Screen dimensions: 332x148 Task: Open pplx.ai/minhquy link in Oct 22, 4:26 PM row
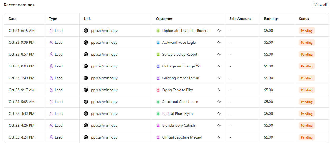[104, 125]
